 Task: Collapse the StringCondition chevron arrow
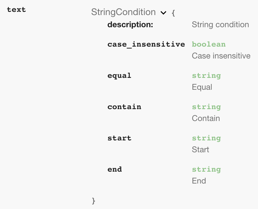163,13
